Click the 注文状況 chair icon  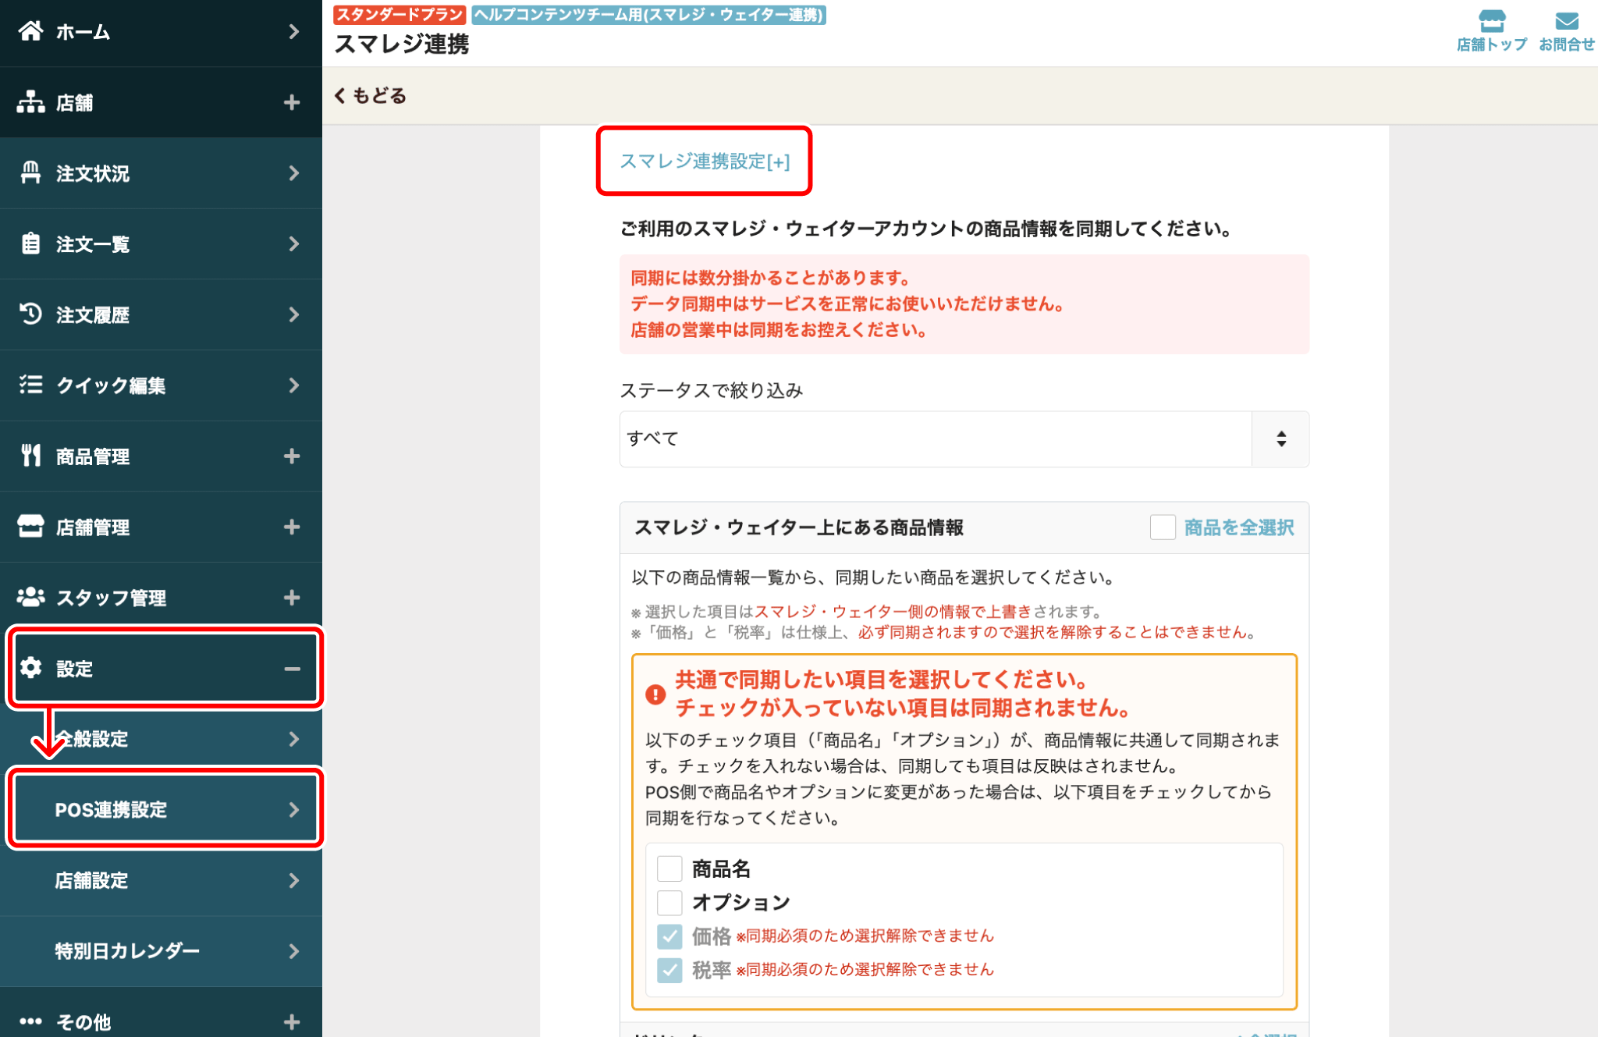coord(30,172)
